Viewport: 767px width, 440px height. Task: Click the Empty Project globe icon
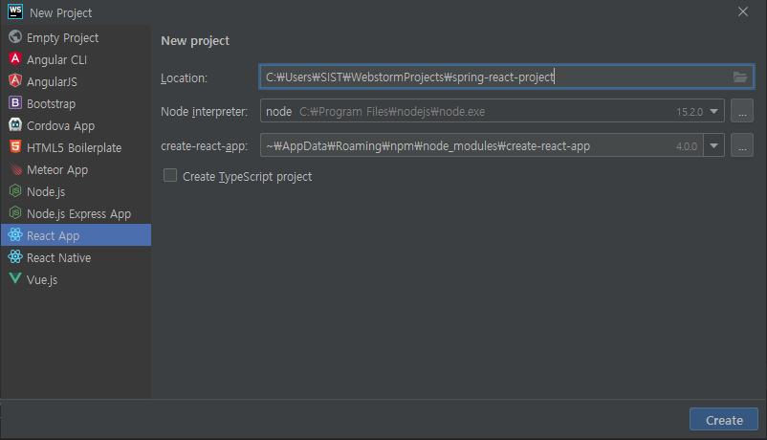coord(15,36)
